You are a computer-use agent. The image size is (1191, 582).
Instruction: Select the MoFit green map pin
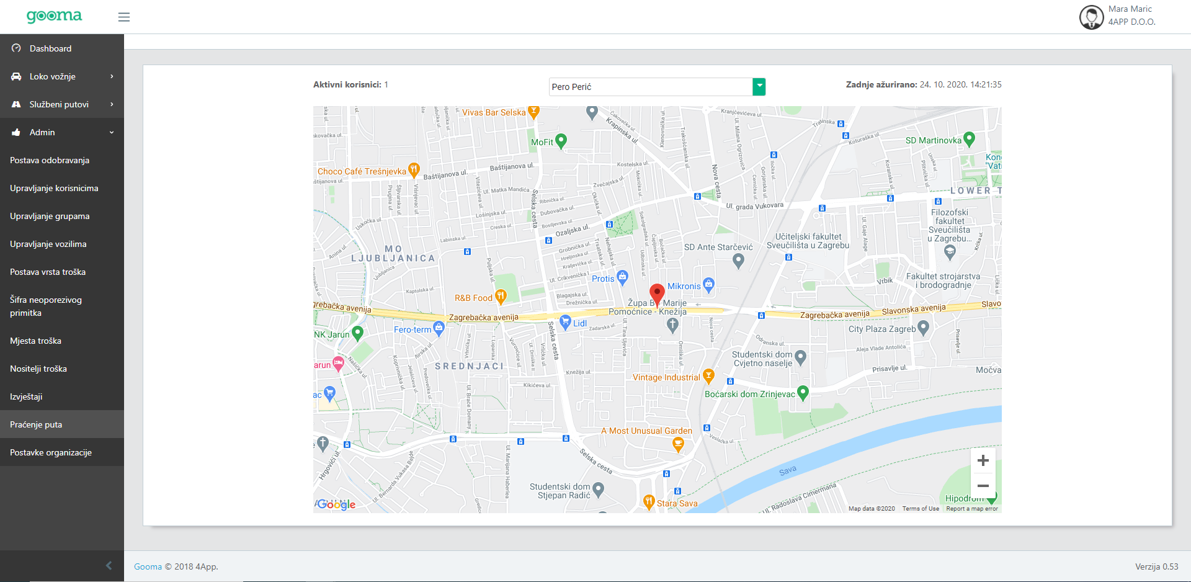[x=561, y=141]
